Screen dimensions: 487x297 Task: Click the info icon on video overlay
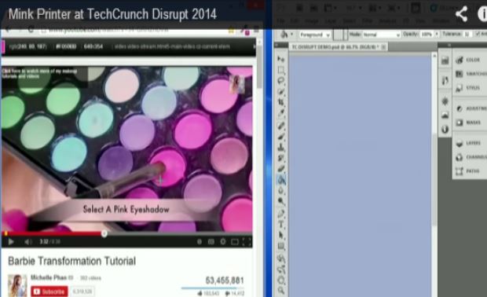(482, 14)
